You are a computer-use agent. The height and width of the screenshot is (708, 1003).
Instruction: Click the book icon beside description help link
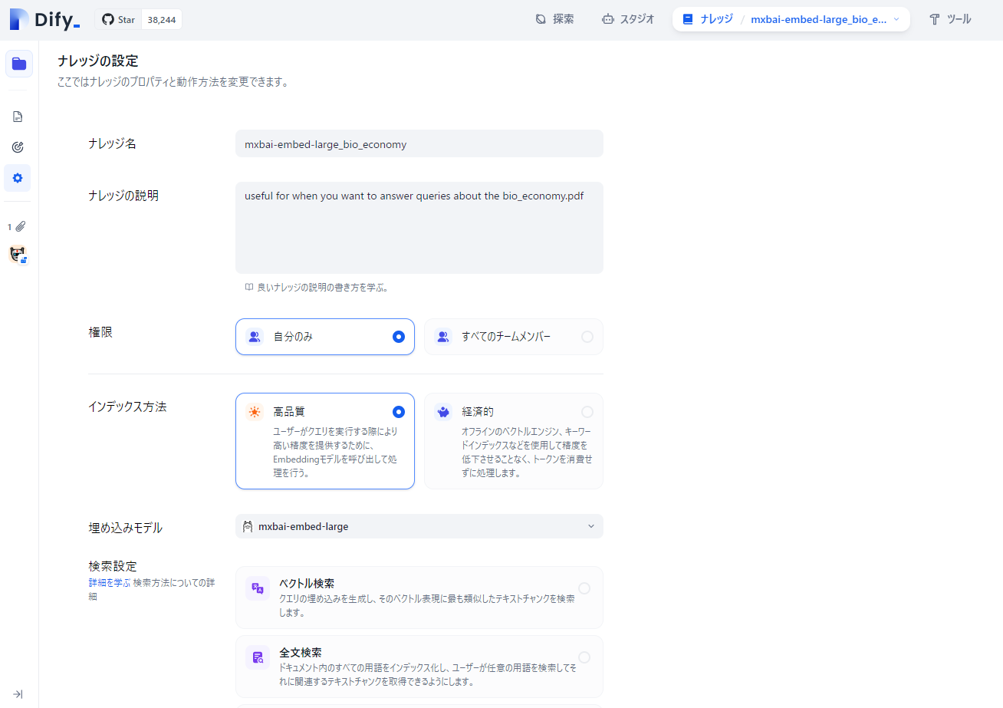pos(248,288)
